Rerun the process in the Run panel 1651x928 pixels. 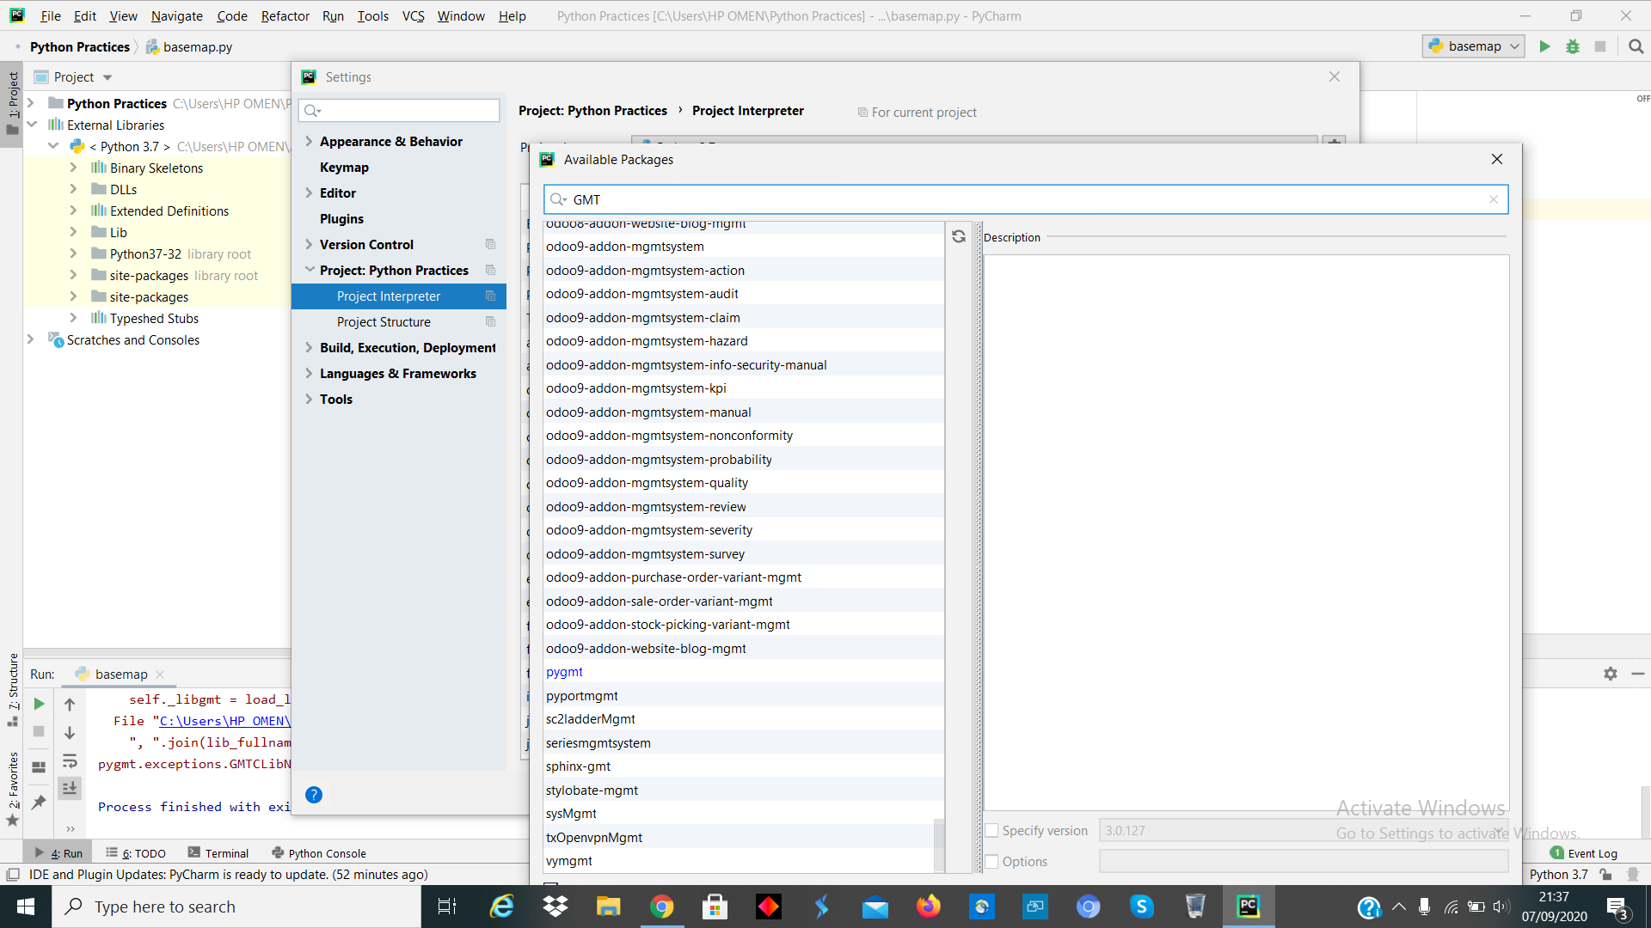[38, 704]
